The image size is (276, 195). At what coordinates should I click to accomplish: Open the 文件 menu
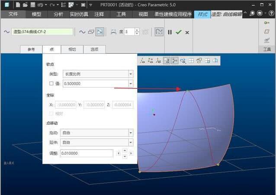tap(13, 14)
